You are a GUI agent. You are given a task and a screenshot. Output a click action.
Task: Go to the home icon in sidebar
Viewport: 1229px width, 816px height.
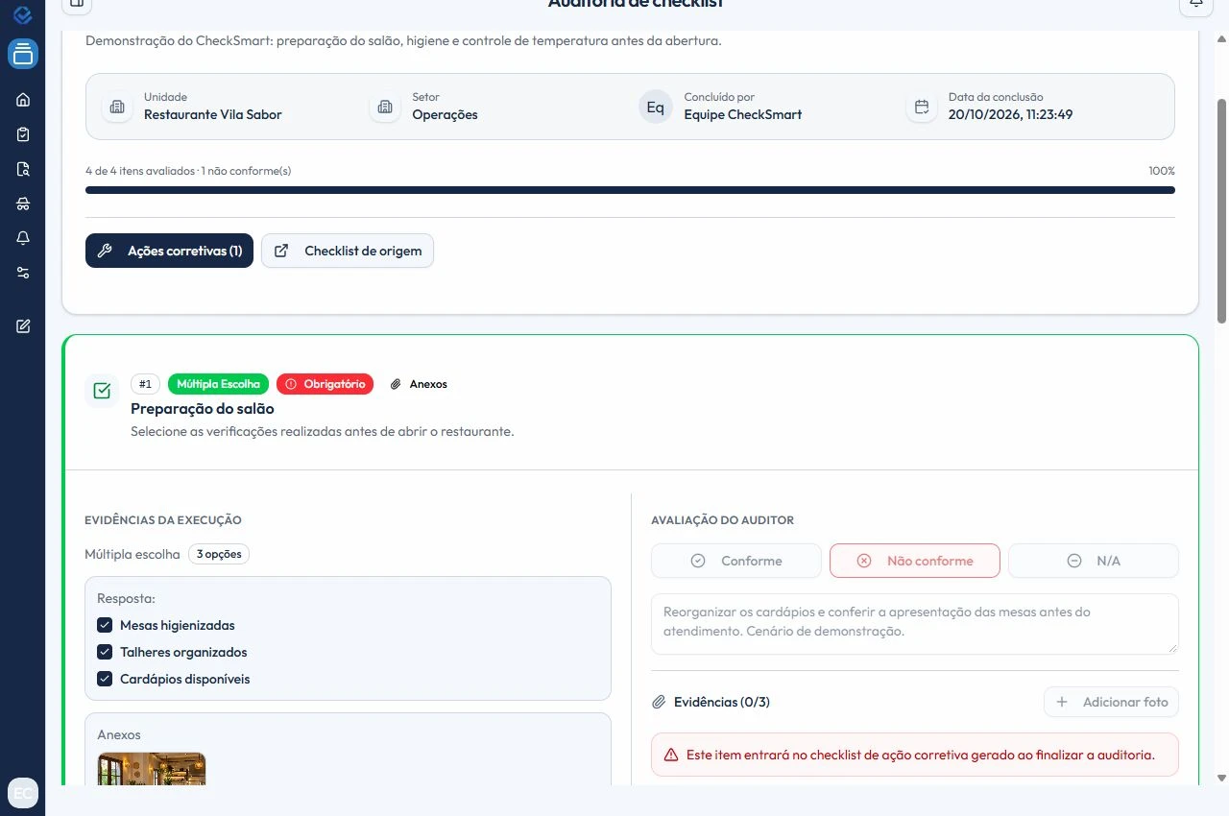coord(23,100)
